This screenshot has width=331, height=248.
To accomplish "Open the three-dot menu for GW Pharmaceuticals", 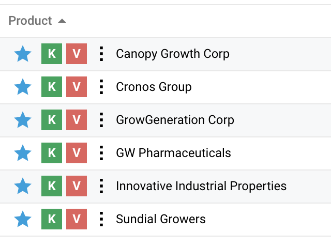I will coord(101,153).
